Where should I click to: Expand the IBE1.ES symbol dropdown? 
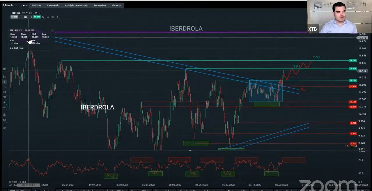(27, 13)
